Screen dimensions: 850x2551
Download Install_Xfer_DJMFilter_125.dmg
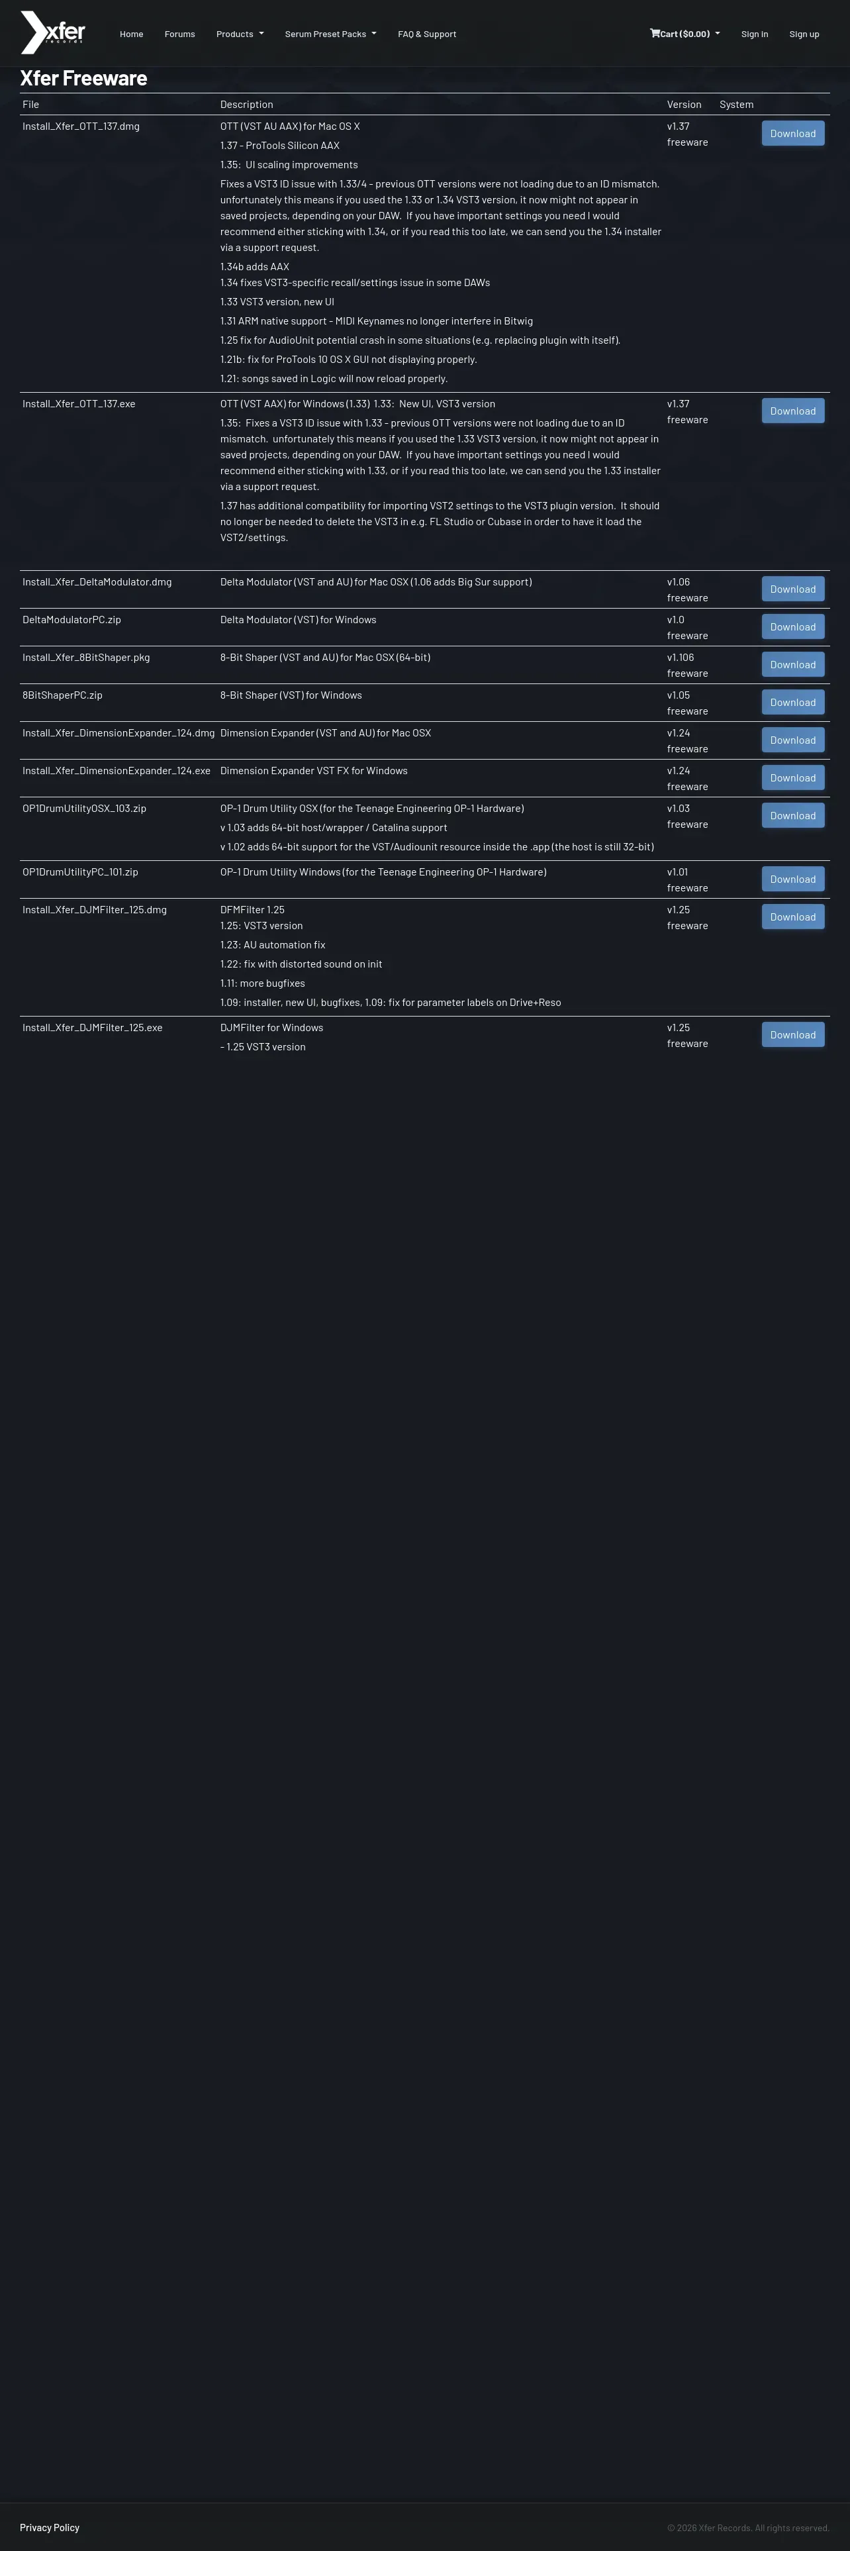pyautogui.click(x=792, y=916)
